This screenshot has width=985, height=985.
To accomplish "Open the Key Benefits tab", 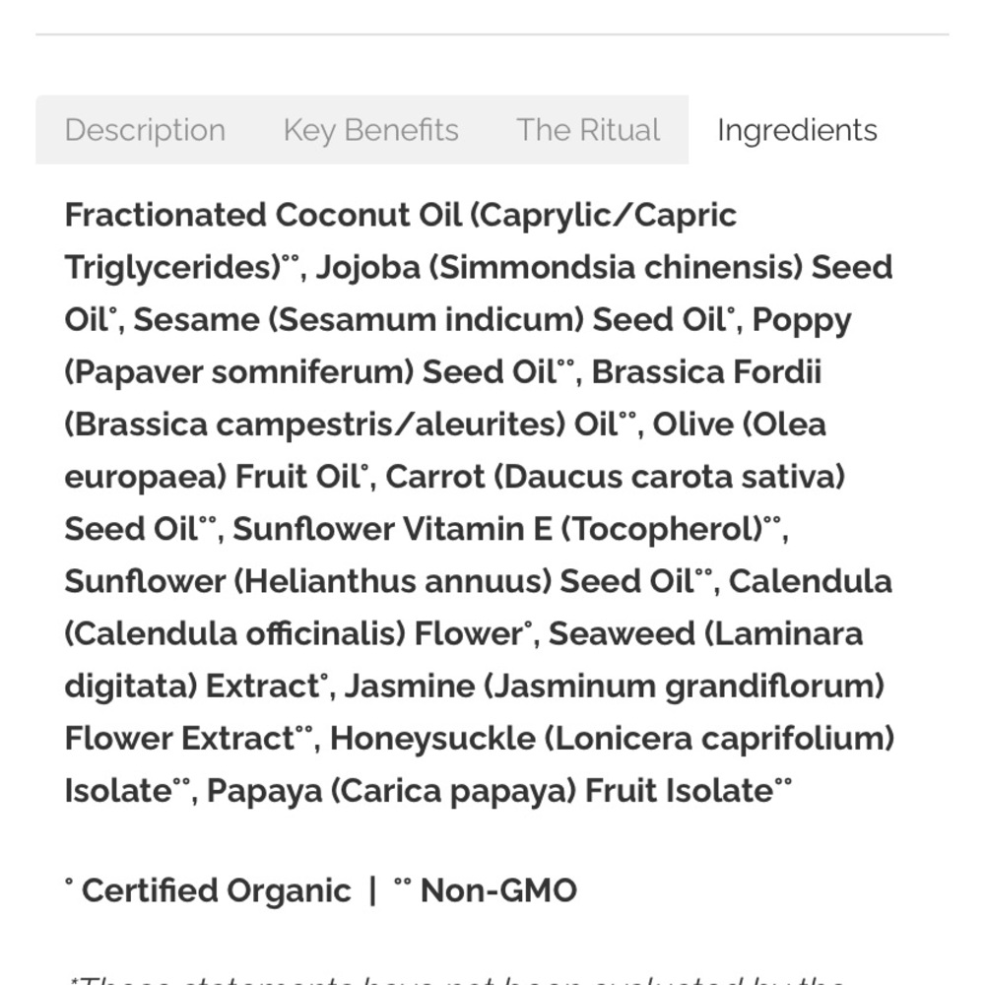I will [x=370, y=130].
